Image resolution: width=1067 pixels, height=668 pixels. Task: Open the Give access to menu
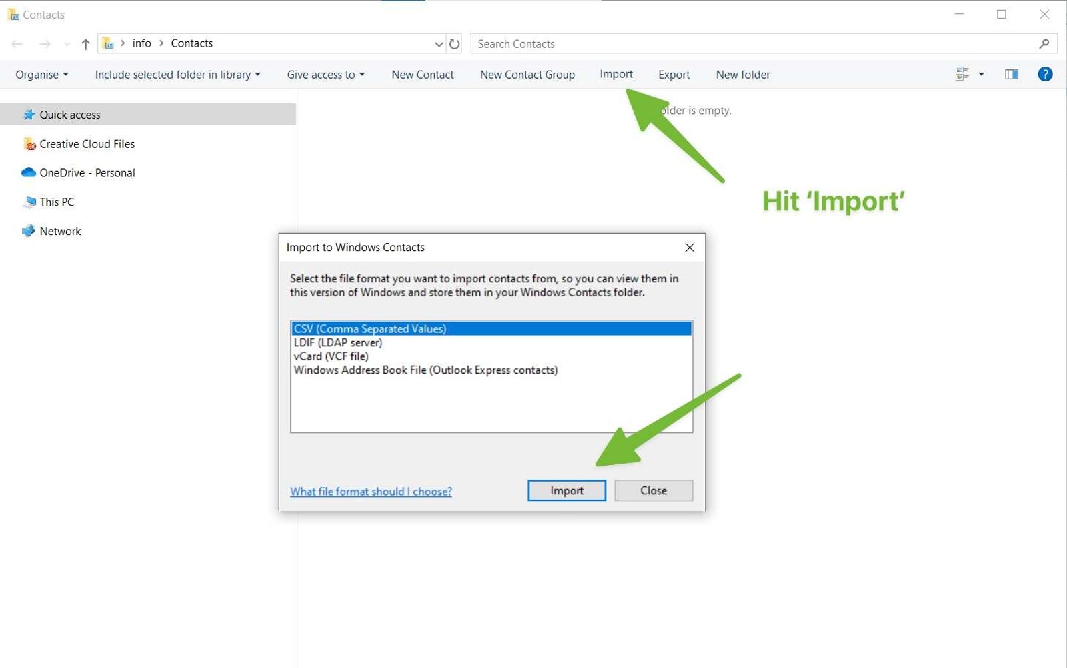click(x=326, y=75)
